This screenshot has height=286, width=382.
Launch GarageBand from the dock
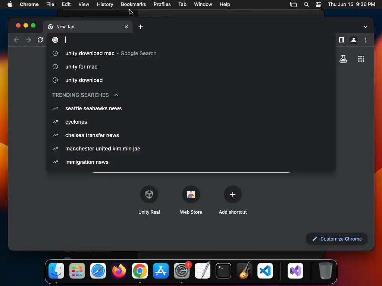244,271
